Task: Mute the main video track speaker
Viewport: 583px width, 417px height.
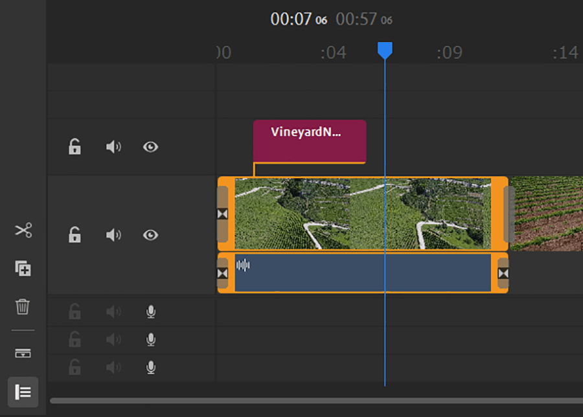Action: 113,235
